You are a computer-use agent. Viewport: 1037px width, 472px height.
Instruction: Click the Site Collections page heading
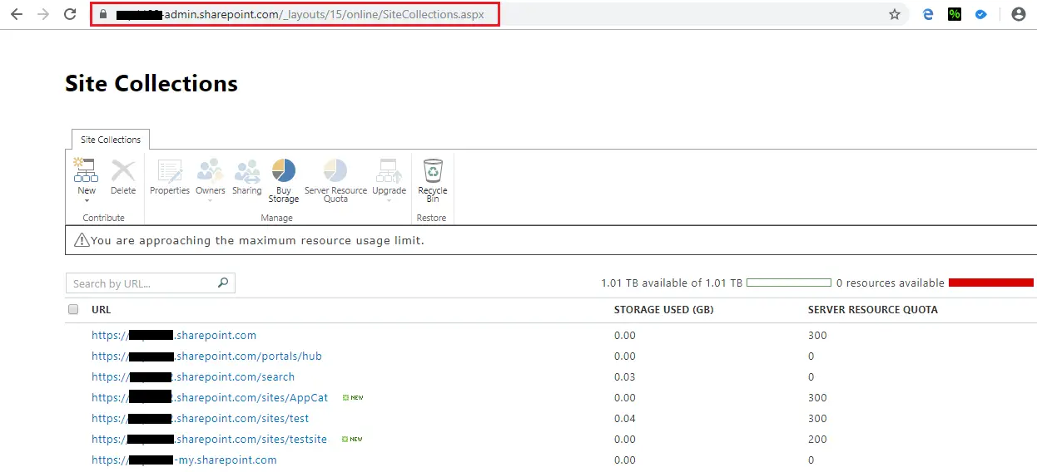click(151, 84)
